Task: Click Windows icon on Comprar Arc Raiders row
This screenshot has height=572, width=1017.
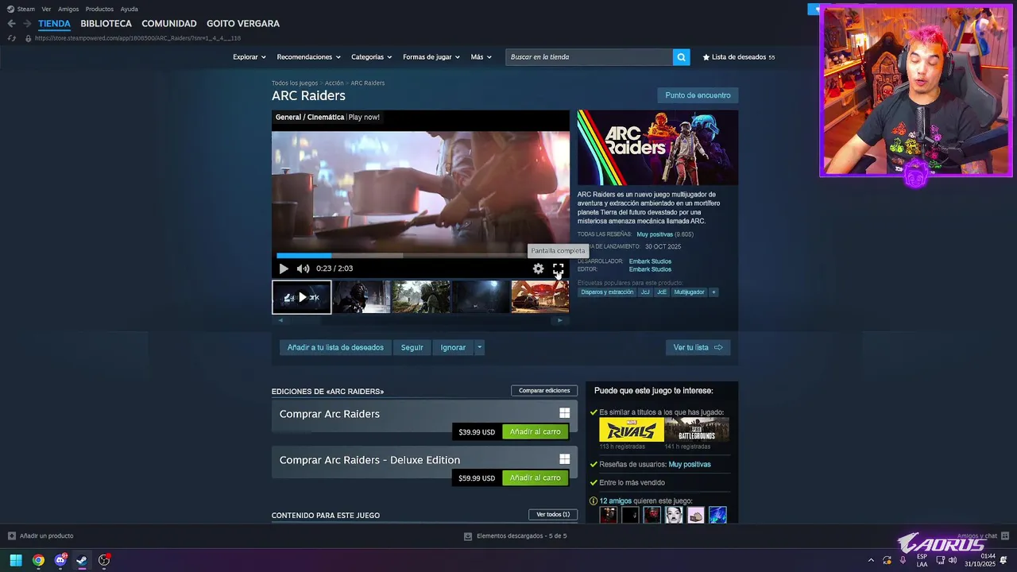Action: 564,413
